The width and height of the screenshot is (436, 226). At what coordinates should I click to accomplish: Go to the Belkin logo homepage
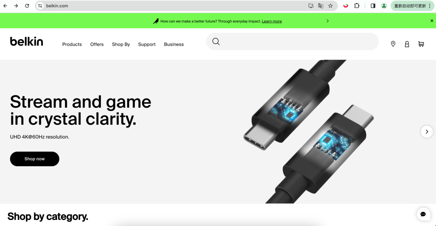27,42
